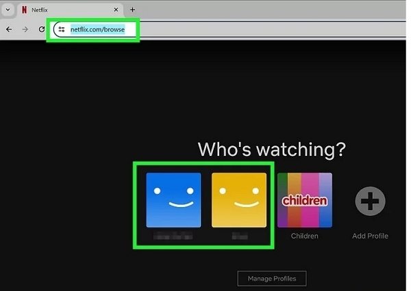This screenshot has height=291, width=411.
Task: Choose the blue smiley profile
Action: [173, 200]
